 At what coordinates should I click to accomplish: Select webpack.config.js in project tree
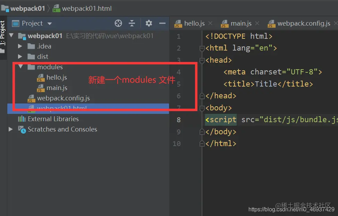tap(64, 98)
